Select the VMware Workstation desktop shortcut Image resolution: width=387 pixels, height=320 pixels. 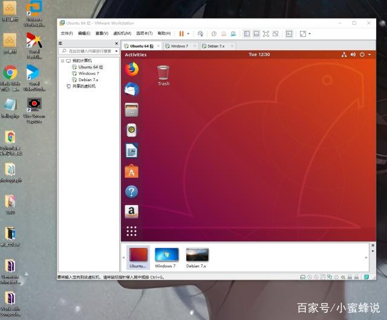pyautogui.click(x=34, y=13)
